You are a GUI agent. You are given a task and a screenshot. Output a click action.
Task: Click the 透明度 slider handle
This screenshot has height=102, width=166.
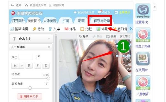tap(48, 78)
